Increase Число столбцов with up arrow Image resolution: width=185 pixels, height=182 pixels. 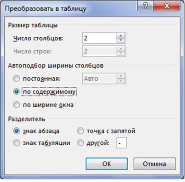click(121, 36)
